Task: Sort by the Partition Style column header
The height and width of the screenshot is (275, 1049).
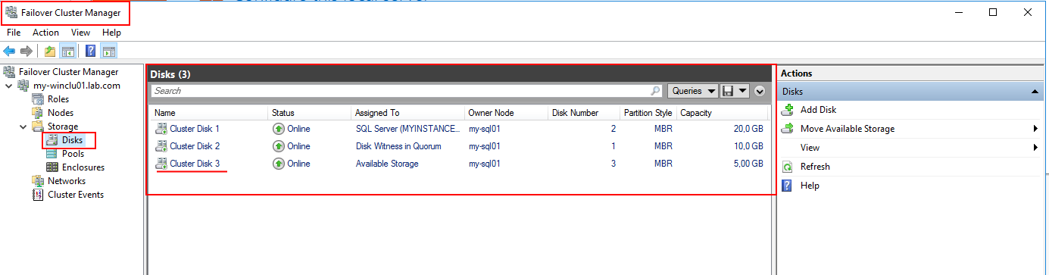Action: pos(648,113)
